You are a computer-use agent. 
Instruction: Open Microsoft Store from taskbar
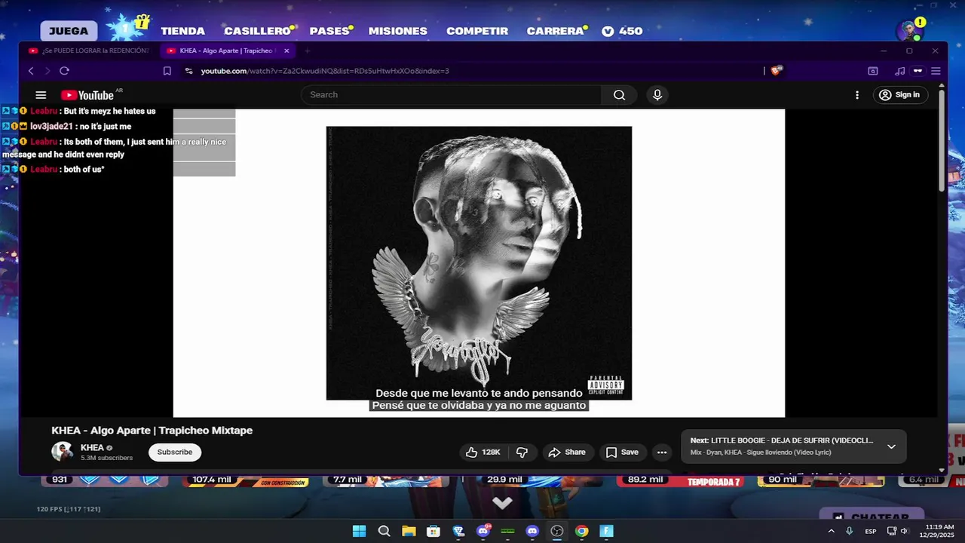pos(433,531)
